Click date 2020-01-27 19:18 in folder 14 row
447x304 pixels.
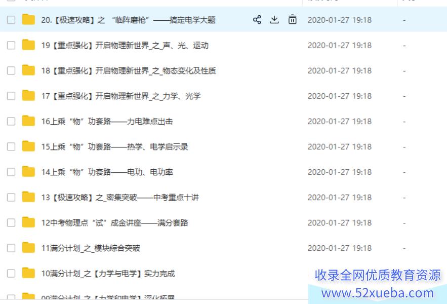[340, 172]
